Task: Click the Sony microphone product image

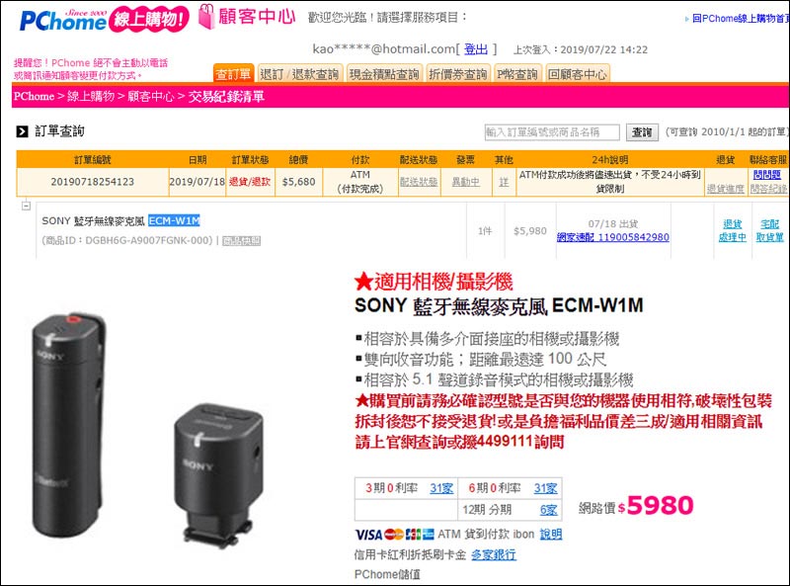Action: 146,428
